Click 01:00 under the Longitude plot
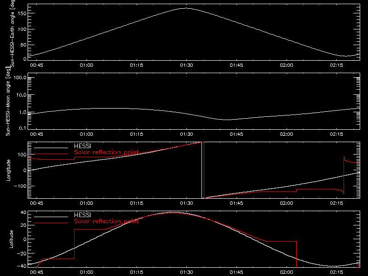The height and width of the screenshot is (276, 368). click(x=86, y=203)
